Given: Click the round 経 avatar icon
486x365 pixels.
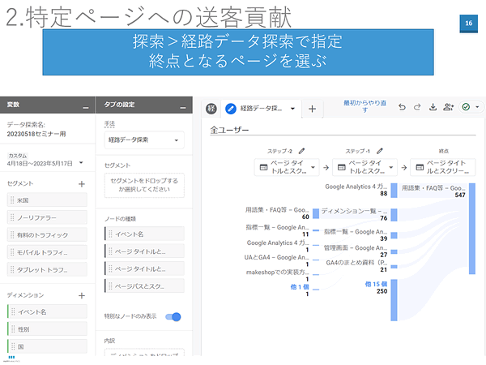Looking at the screenshot, I should (x=211, y=109).
